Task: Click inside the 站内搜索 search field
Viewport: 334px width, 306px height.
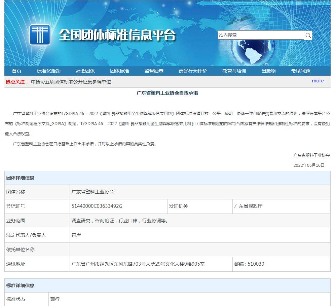Action: (260, 35)
